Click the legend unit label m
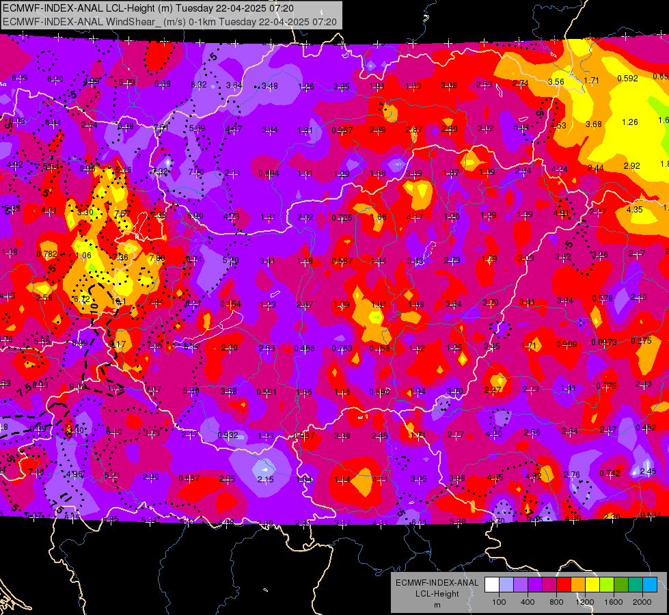Viewport: 669px width, 615px height. pos(437,605)
